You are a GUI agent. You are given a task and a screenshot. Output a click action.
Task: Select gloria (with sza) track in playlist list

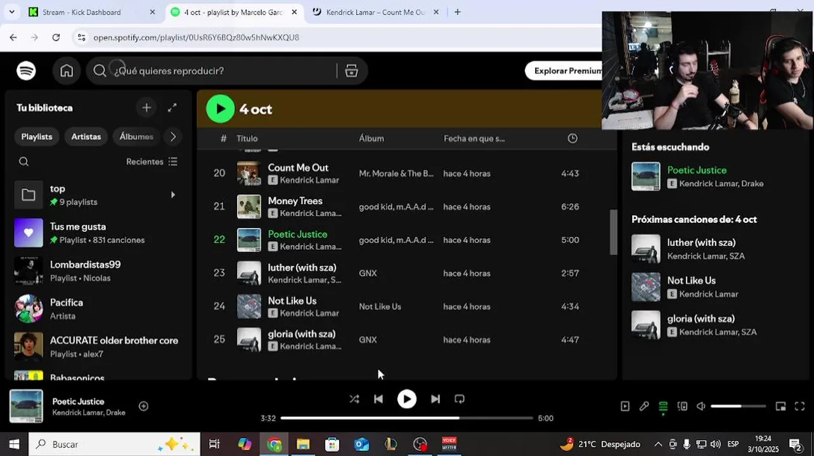pos(406,339)
